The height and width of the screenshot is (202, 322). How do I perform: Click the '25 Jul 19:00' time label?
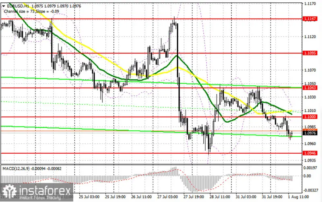(115, 197)
